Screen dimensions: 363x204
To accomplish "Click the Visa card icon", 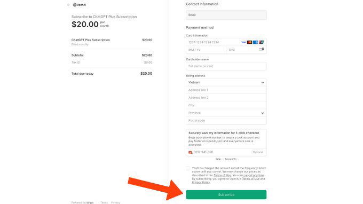I will [x=243, y=42].
